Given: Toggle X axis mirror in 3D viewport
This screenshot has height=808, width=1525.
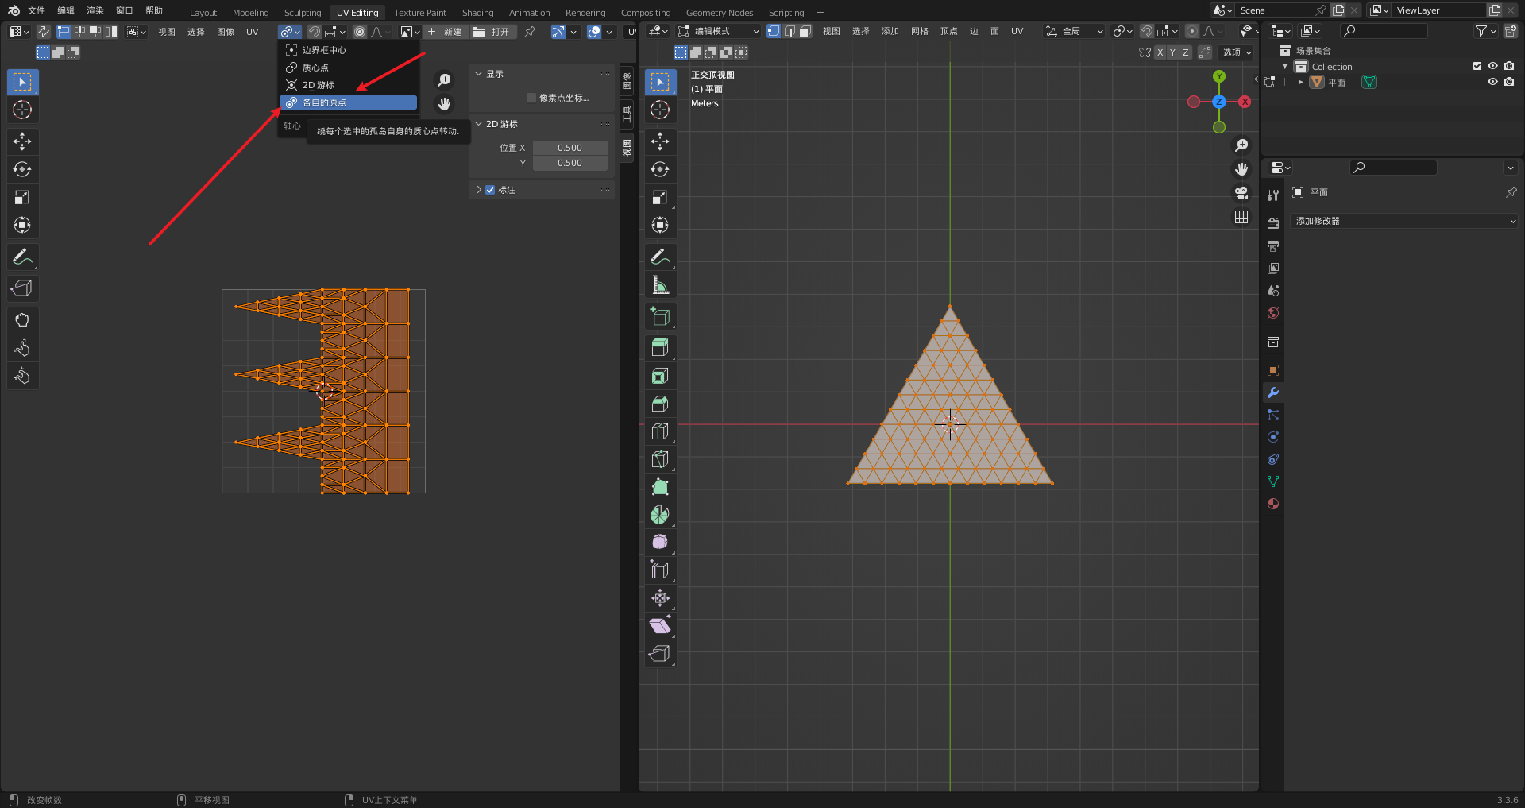Looking at the screenshot, I should 1160,52.
